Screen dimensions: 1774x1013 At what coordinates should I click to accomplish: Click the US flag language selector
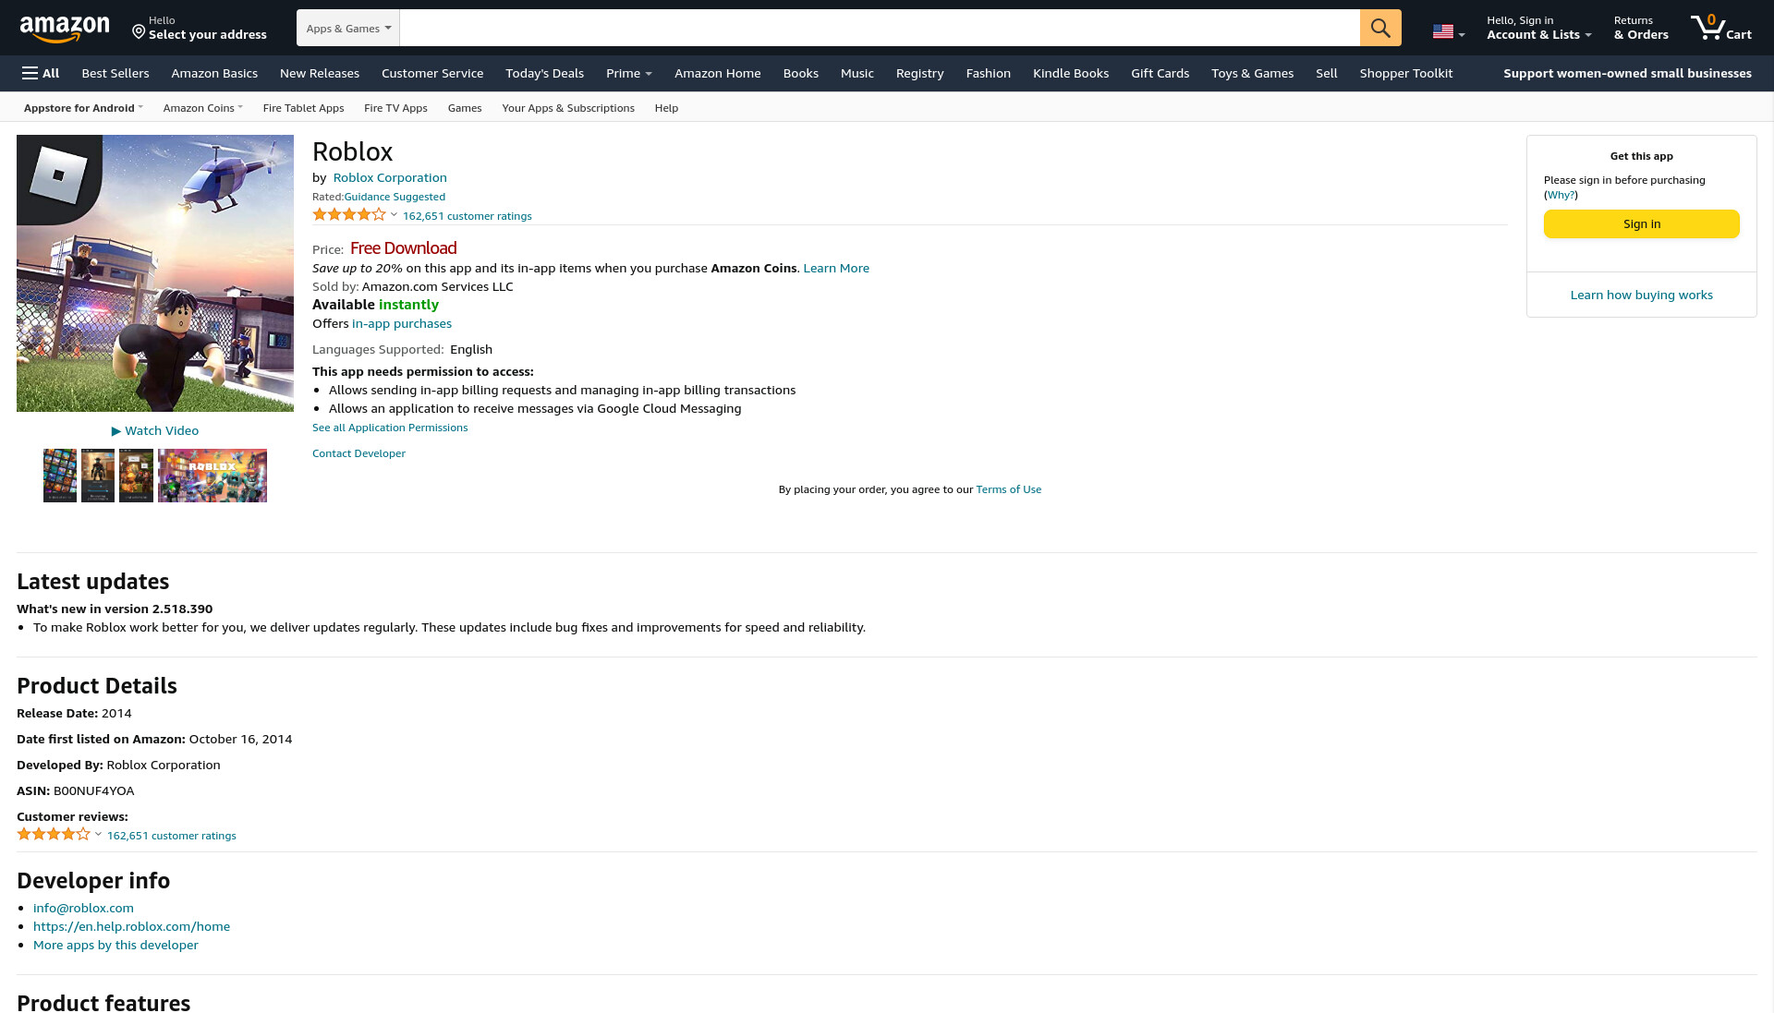point(1449,31)
